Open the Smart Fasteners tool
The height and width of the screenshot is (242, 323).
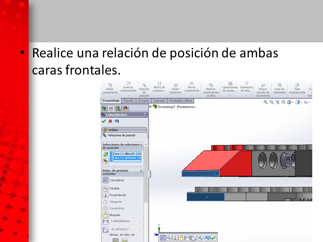[176, 88]
